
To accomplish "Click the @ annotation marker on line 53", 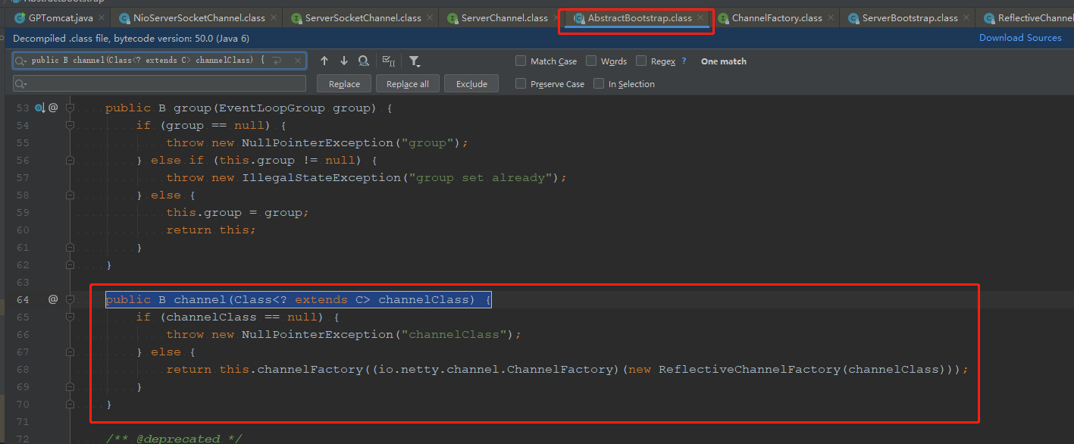I will click(x=53, y=108).
